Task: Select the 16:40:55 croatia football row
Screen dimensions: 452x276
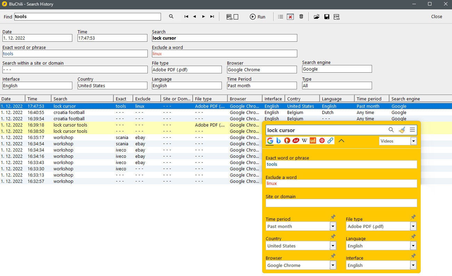Action: pos(226,112)
